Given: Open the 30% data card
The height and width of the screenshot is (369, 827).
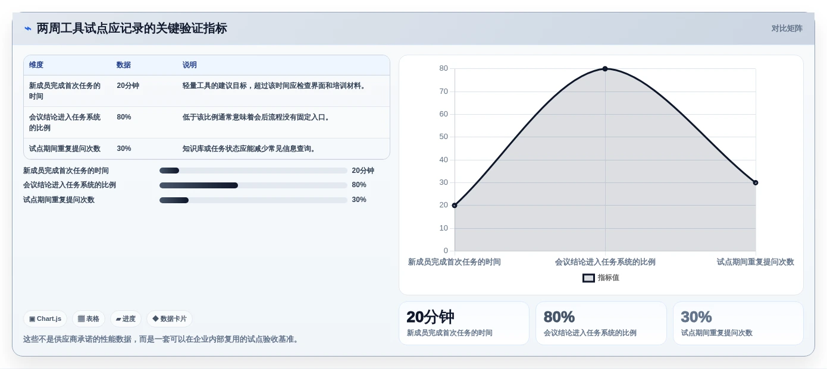Looking at the screenshot, I should coord(738,323).
